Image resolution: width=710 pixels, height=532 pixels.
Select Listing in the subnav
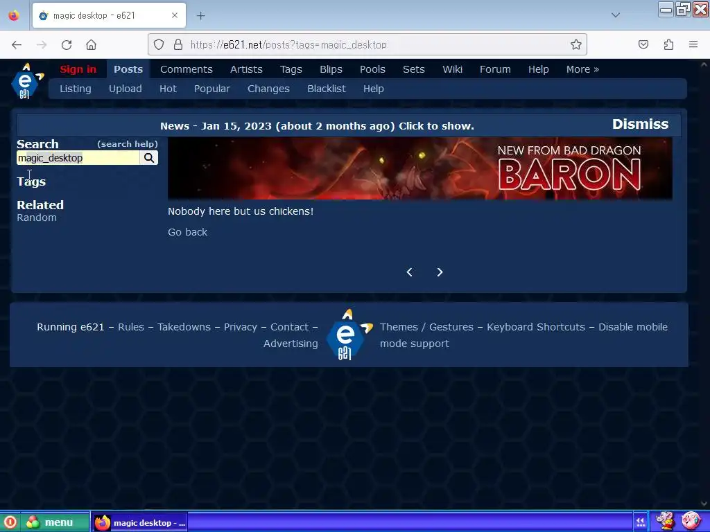click(x=76, y=89)
